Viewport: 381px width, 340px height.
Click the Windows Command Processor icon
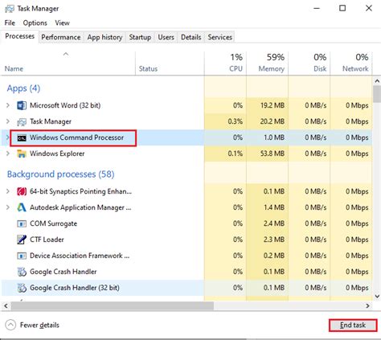(22, 137)
